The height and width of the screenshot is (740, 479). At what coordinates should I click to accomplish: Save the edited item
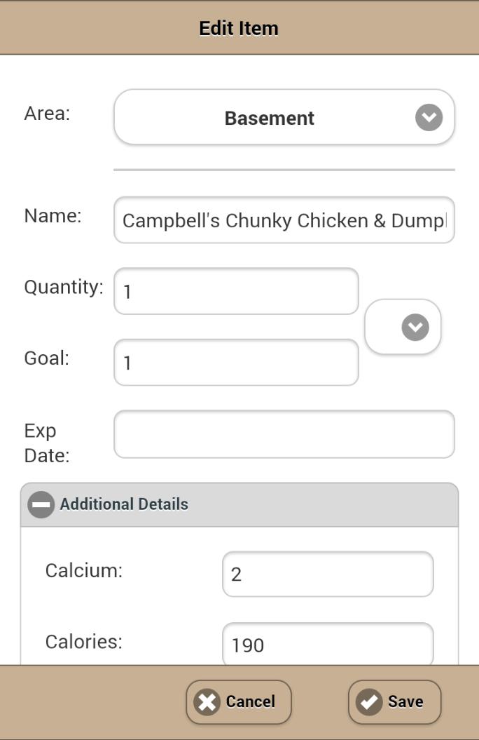(x=394, y=701)
